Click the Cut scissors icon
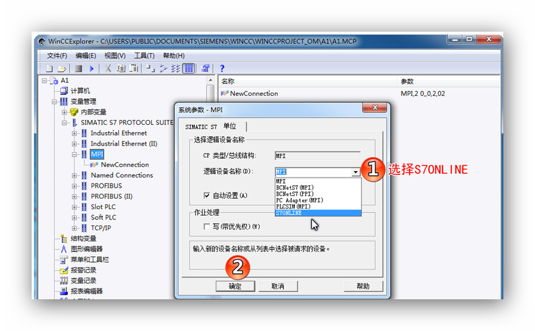This screenshot has height=331, width=535. [x=108, y=69]
